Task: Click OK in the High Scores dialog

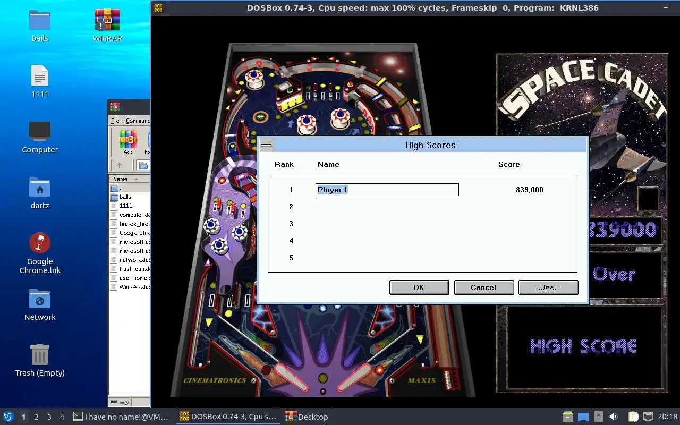Action: point(419,287)
